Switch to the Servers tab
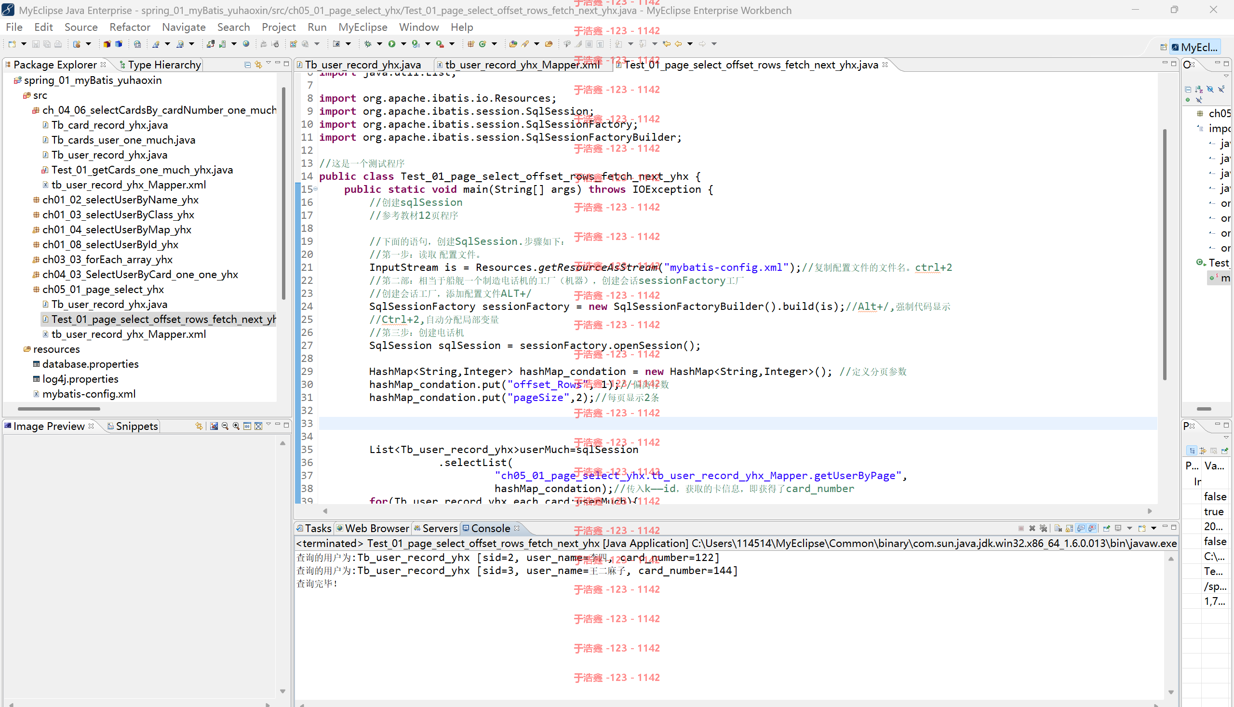Image resolution: width=1234 pixels, height=707 pixels. click(436, 528)
